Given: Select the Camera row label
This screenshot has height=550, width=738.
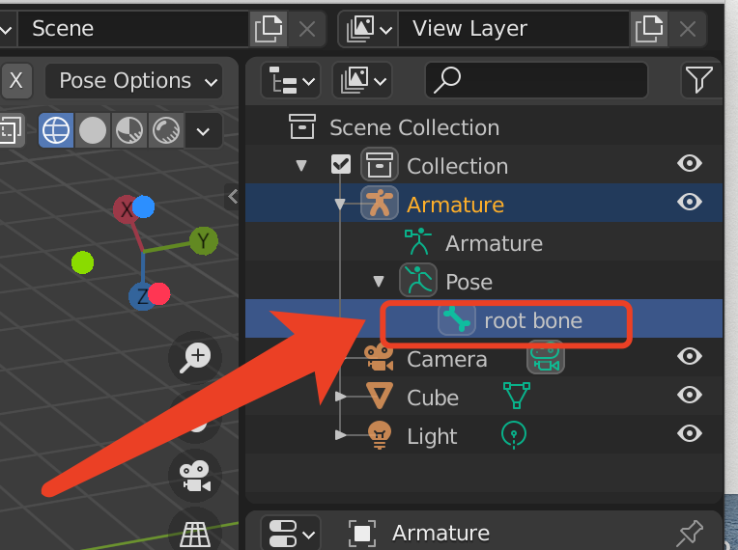Looking at the screenshot, I should point(447,359).
